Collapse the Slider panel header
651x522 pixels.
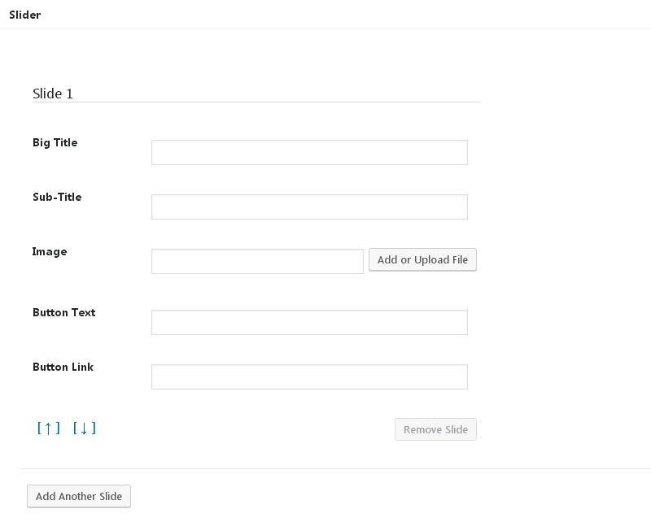325,15
